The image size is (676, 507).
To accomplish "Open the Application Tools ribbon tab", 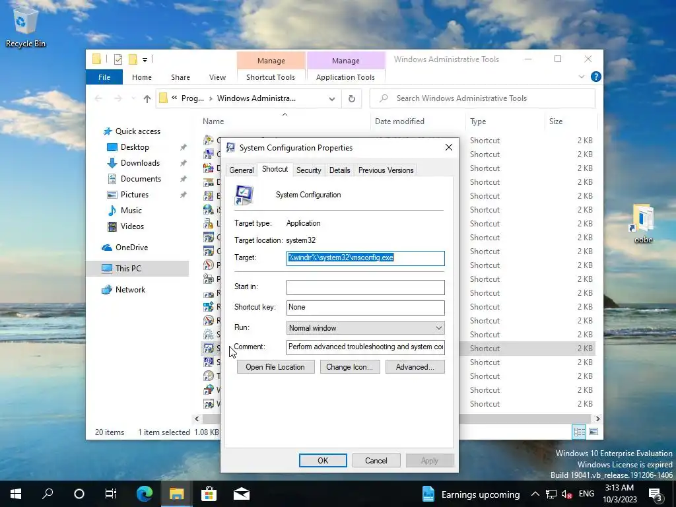I will pyautogui.click(x=345, y=77).
